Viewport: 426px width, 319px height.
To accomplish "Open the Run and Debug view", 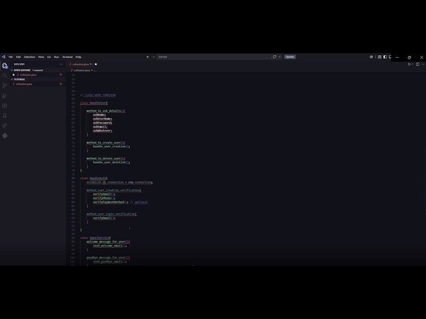I will pos(5,96).
